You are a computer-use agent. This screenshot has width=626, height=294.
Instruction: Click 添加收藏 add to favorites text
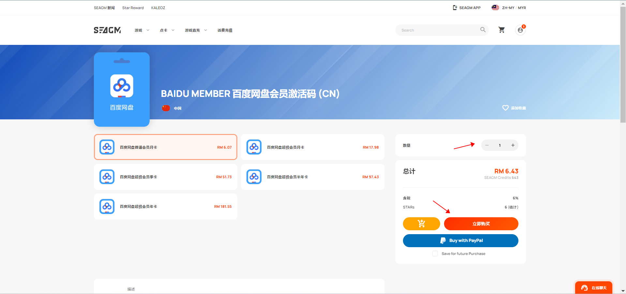[518, 108]
